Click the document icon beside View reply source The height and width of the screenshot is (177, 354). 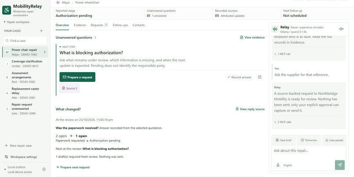click(237, 109)
